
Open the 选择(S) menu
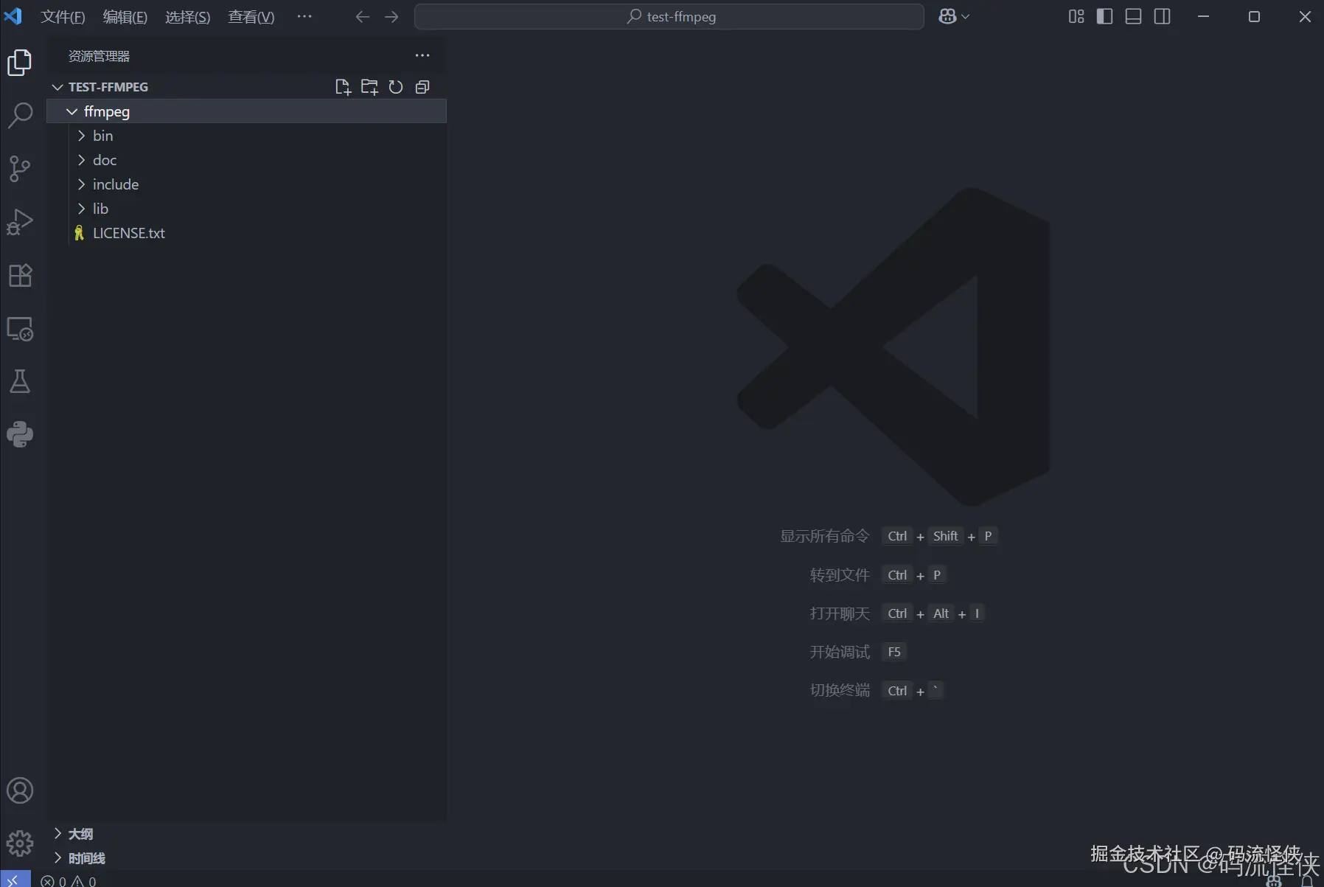(188, 16)
